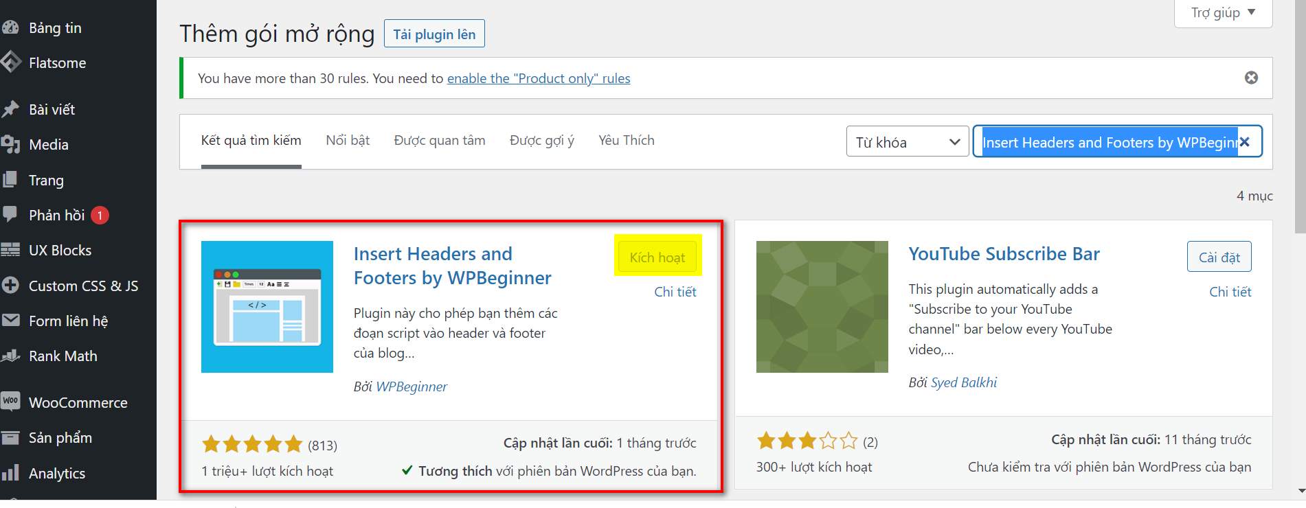Screen dimensions: 1306x508
Task: Click the "300+ lượt kích hoạt" text
Action: 814,467
